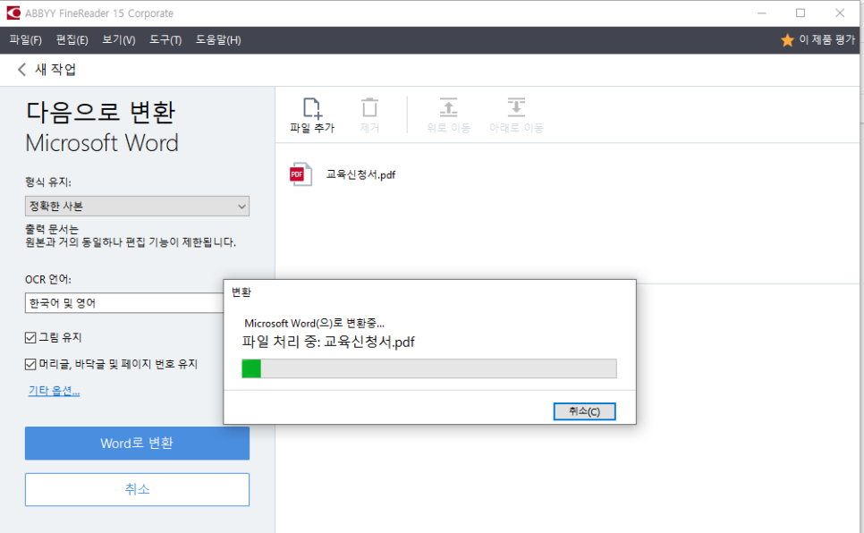864x533 pixels.
Task: Click the Move Up (위로 이동) icon
Action: tap(448, 107)
